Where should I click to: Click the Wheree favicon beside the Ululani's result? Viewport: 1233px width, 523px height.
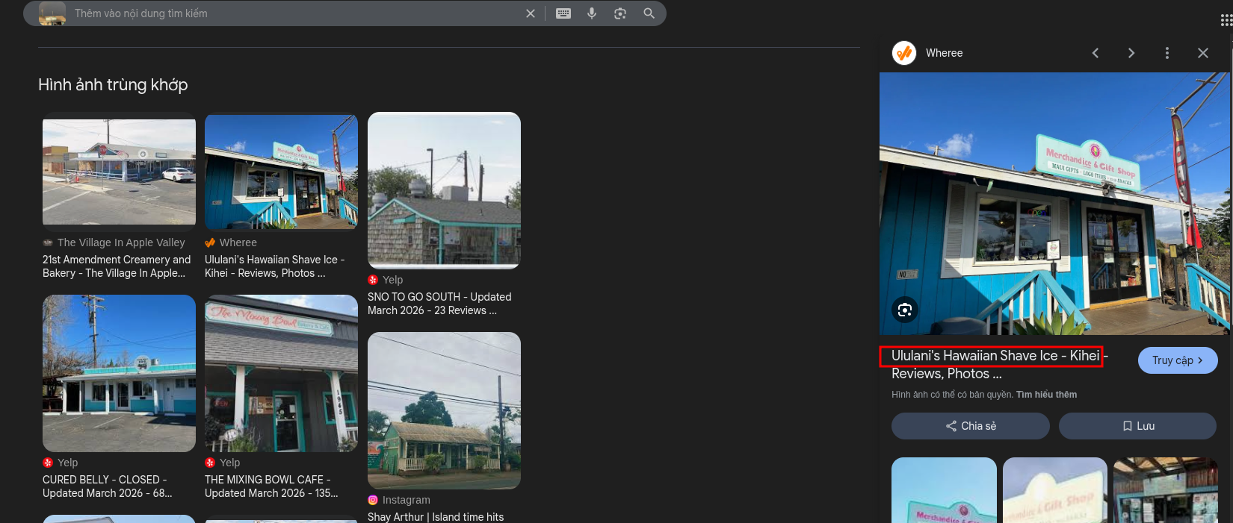click(x=210, y=242)
